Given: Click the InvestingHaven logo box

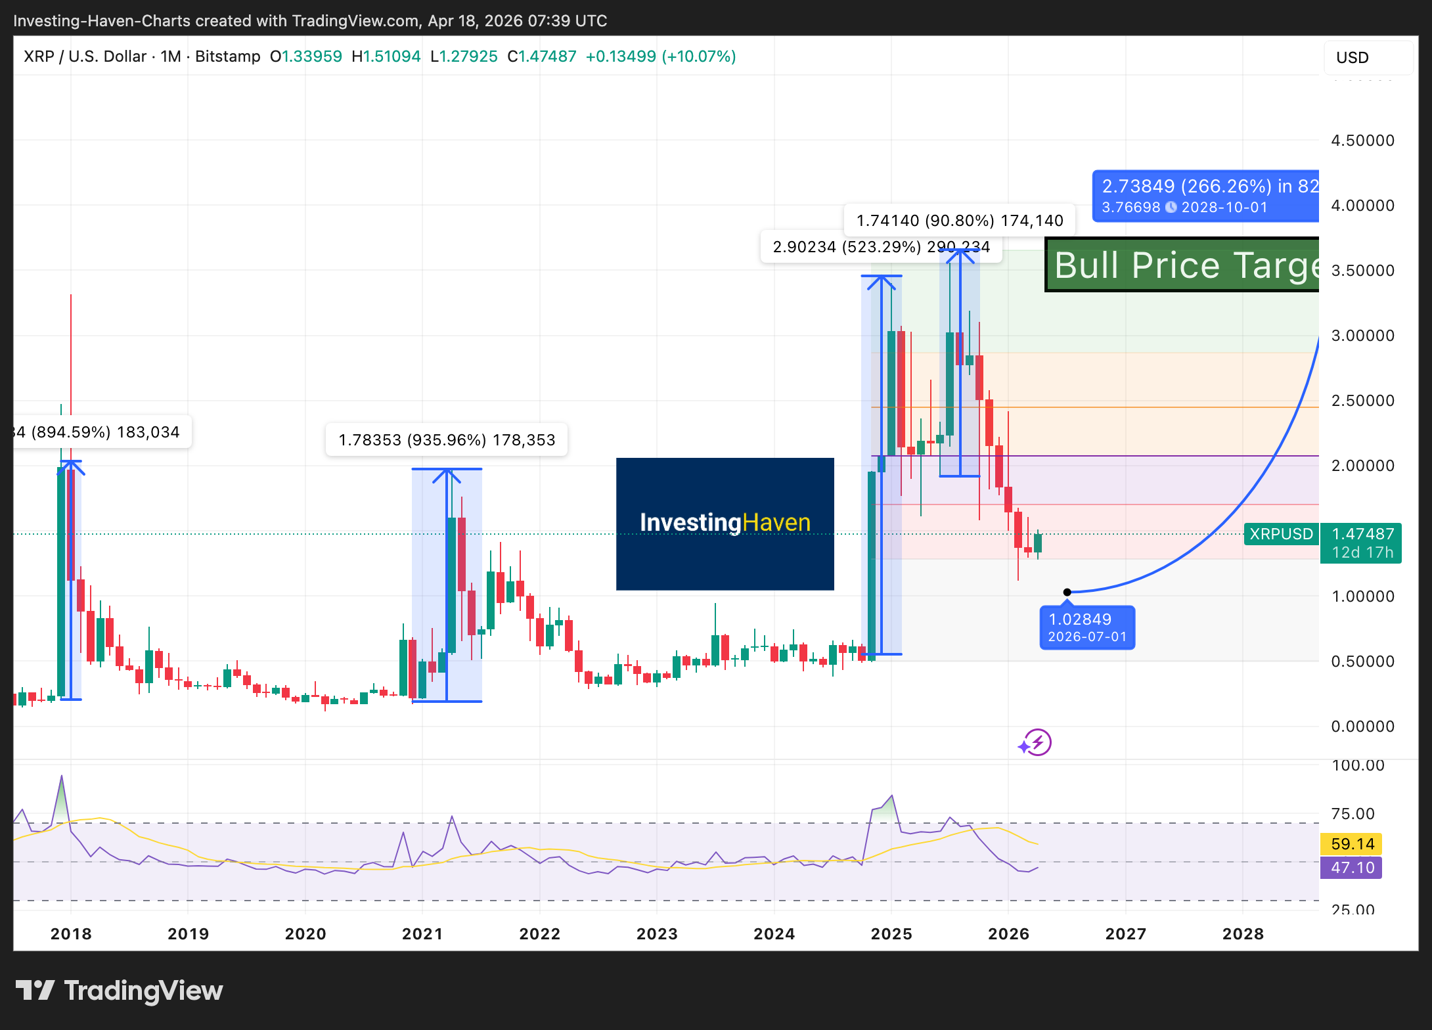Looking at the screenshot, I should pos(725,524).
